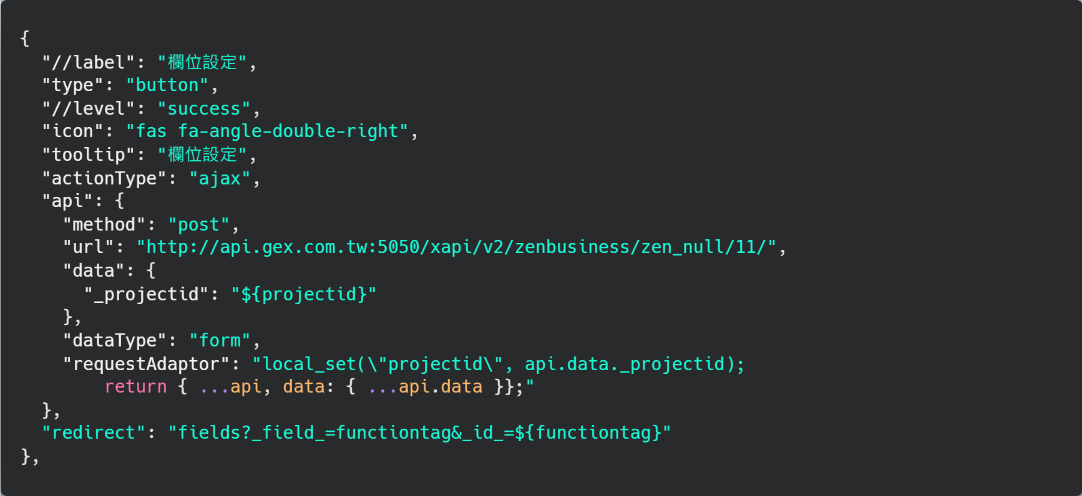
Task: Click the final closing brace on the last line
Action: pos(26,457)
